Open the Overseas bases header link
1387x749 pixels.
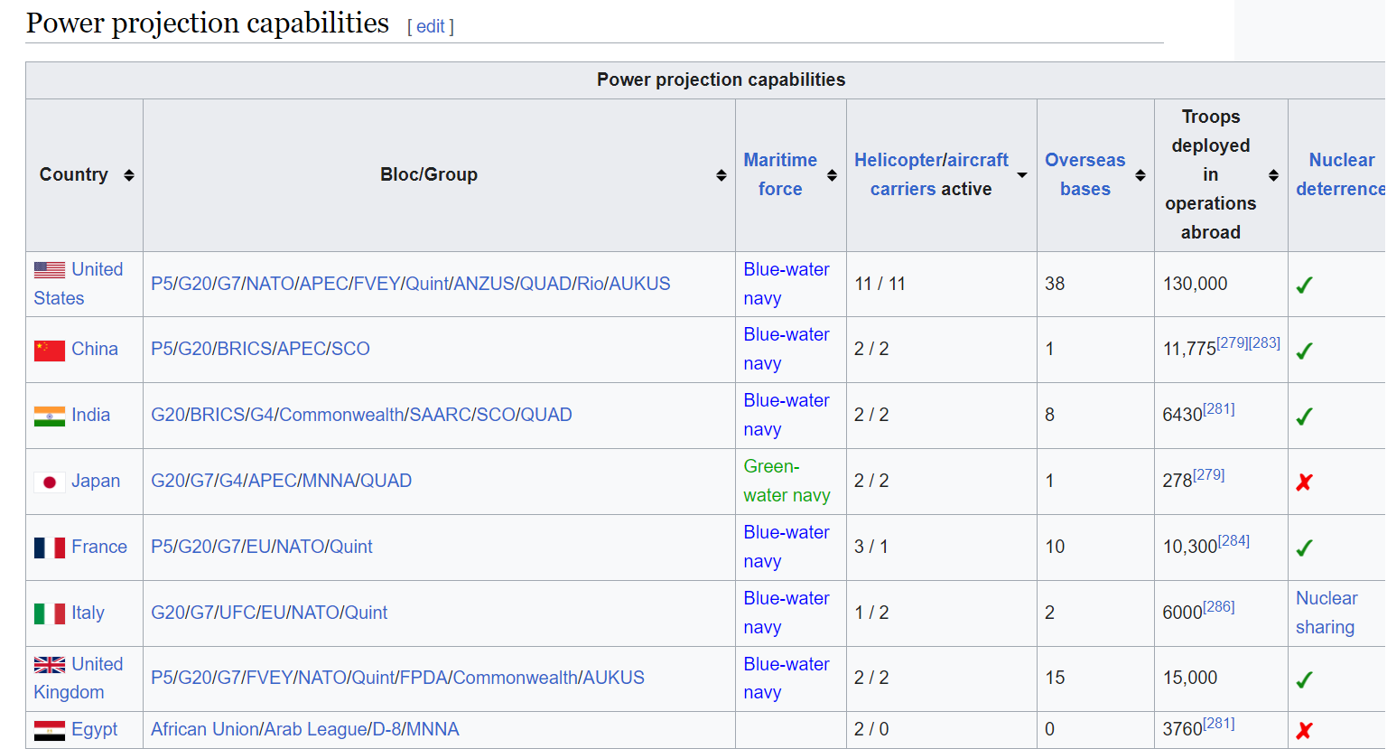1085,174
